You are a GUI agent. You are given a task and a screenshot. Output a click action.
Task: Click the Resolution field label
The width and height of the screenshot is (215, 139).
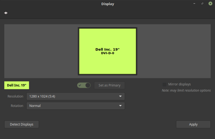coord(15,96)
